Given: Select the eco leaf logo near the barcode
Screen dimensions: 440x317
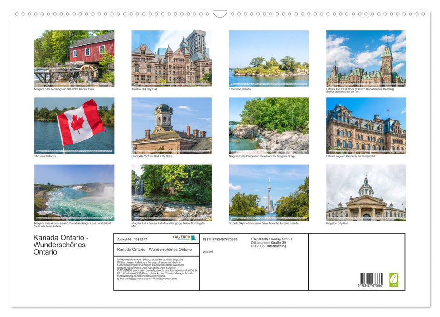Looking at the screenshot, I should click(393, 280).
